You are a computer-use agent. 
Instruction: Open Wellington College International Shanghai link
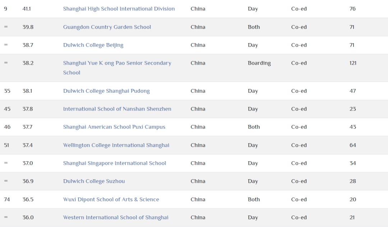tap(116, 145)
